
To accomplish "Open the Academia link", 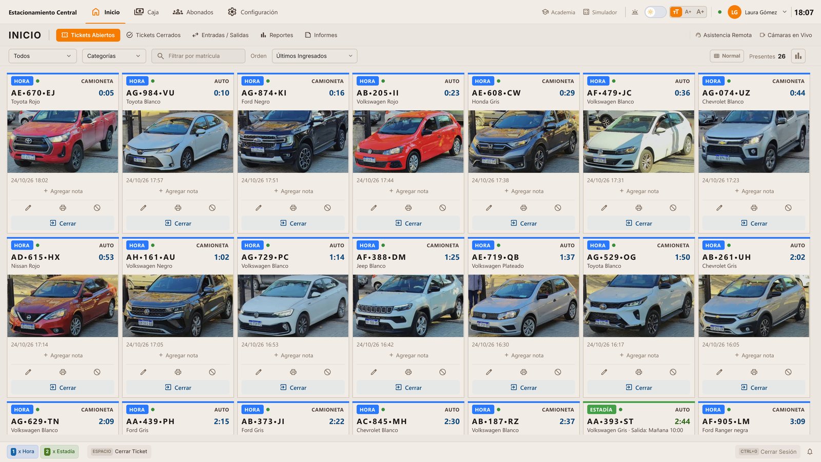I will (x=558, y=12).
